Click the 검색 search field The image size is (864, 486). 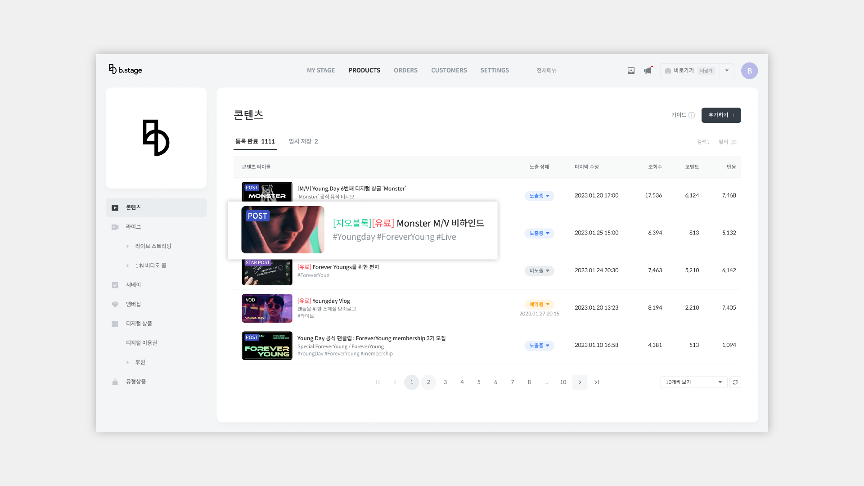coord(703,142)
